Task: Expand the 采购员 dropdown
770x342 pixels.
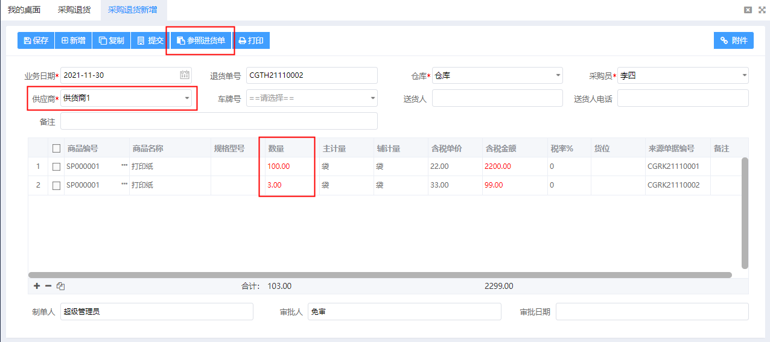Action: click(x=743, y=75)
